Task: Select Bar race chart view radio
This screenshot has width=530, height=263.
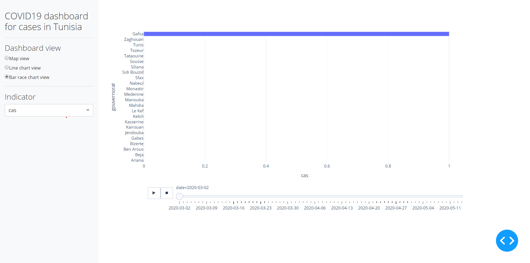Action: point(7,77)
